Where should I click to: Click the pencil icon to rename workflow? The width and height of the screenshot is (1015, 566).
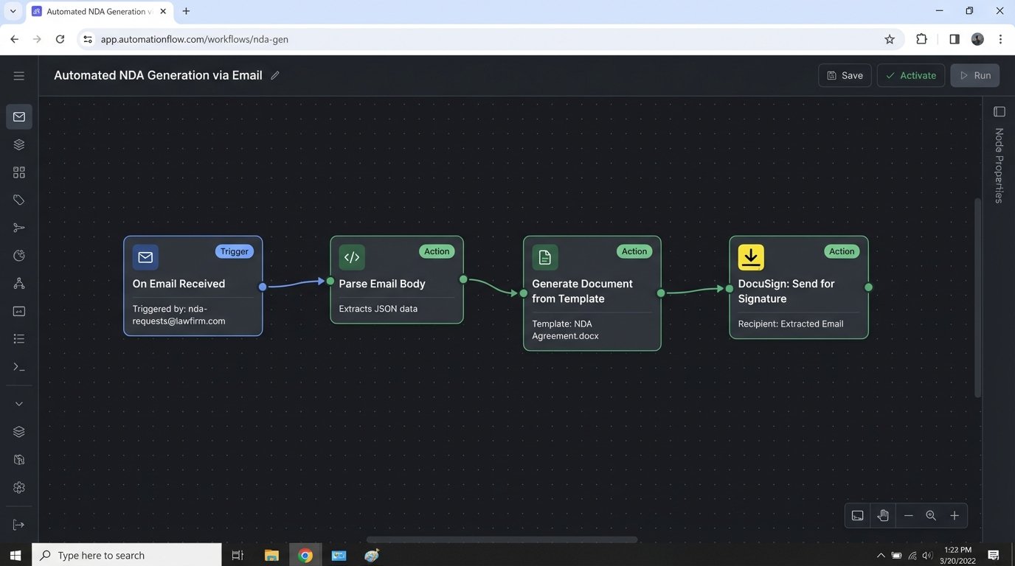(x=275, y=75)
